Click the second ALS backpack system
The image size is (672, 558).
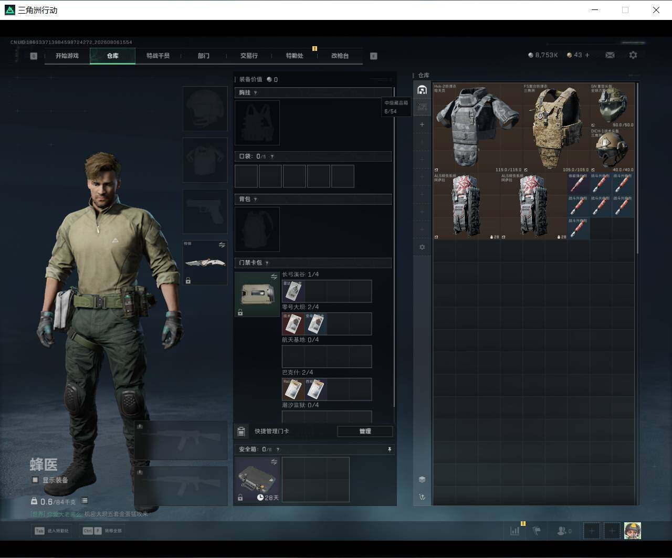pyautogui.click(x=534, y=207)
